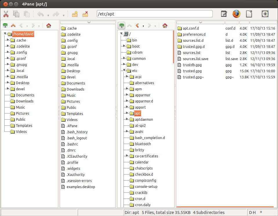278x216 pixels.
Task: Open the terminal emulator icon at top right
Action: [265, 14]
